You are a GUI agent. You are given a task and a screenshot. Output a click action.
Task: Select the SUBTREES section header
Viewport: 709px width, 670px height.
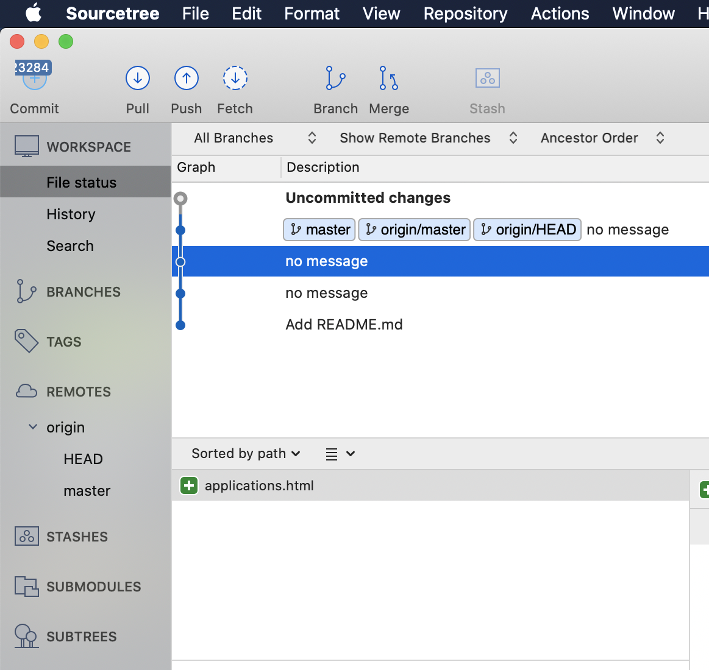pyautogui.click(x=82, y=636)
